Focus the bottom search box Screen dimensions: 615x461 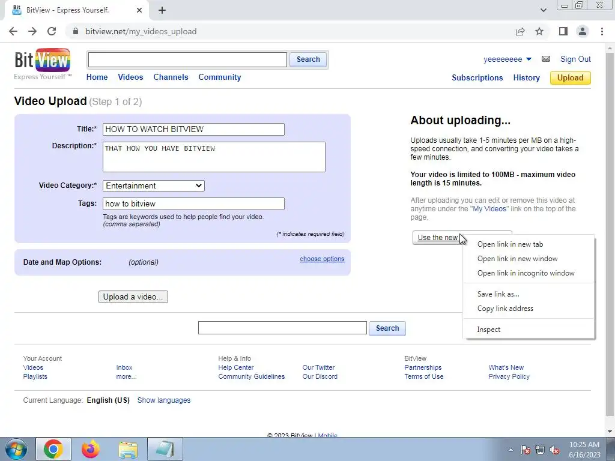tap(282, 328)
